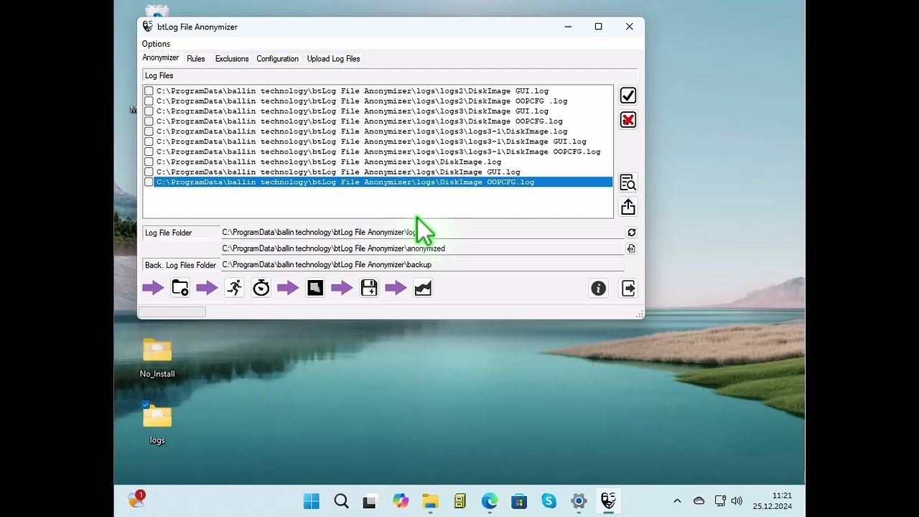919x517 pixels.
Task: Open Windows Search from the taskbar
Action: click(342, 501)
